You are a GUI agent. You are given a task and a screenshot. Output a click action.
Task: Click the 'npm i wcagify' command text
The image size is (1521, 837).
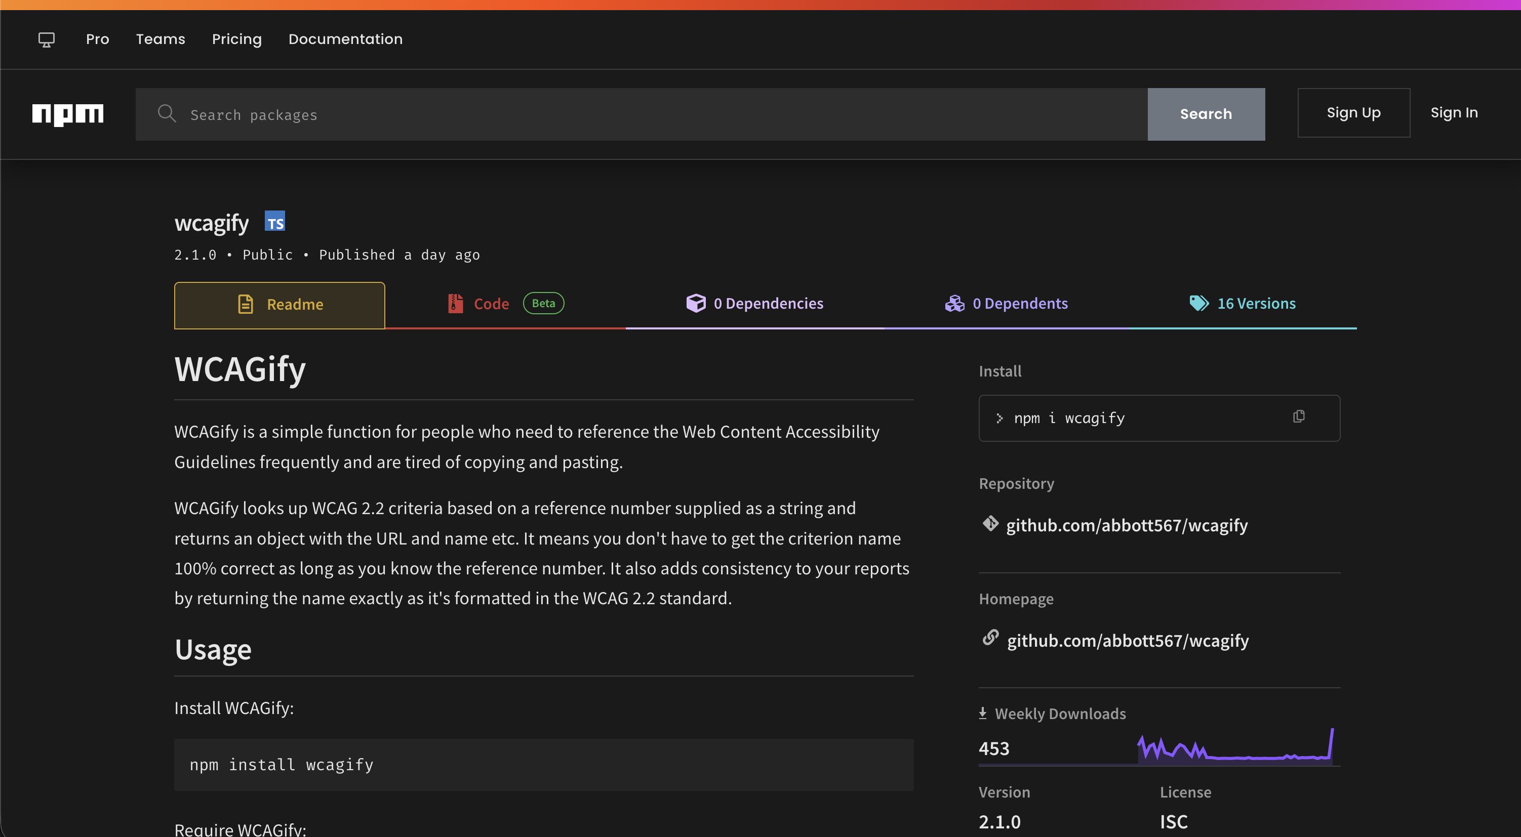pos(1069,418)
